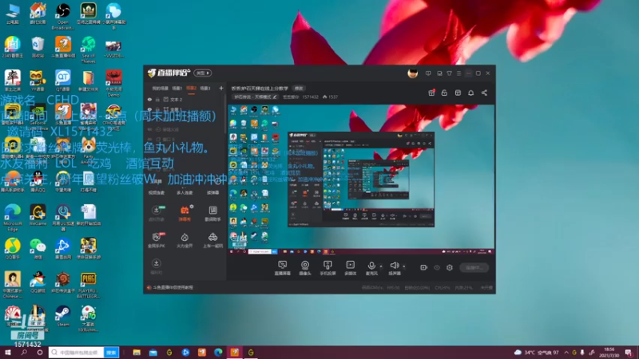This screenshot has height=359, width=639.
Task: Toggle eye visibility for 文本 2 source
Action: tap(149, 99)
